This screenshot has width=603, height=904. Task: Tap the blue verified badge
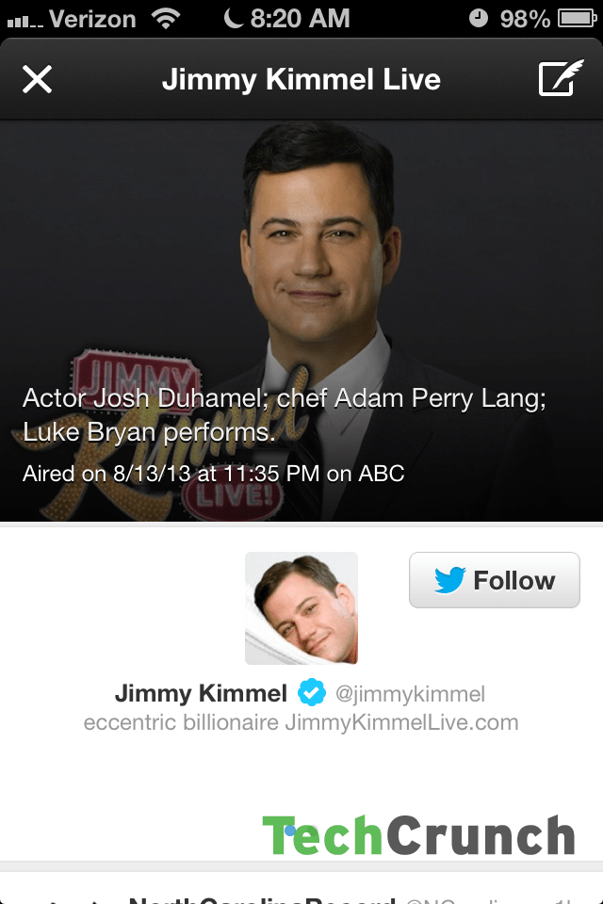[312, 692]
